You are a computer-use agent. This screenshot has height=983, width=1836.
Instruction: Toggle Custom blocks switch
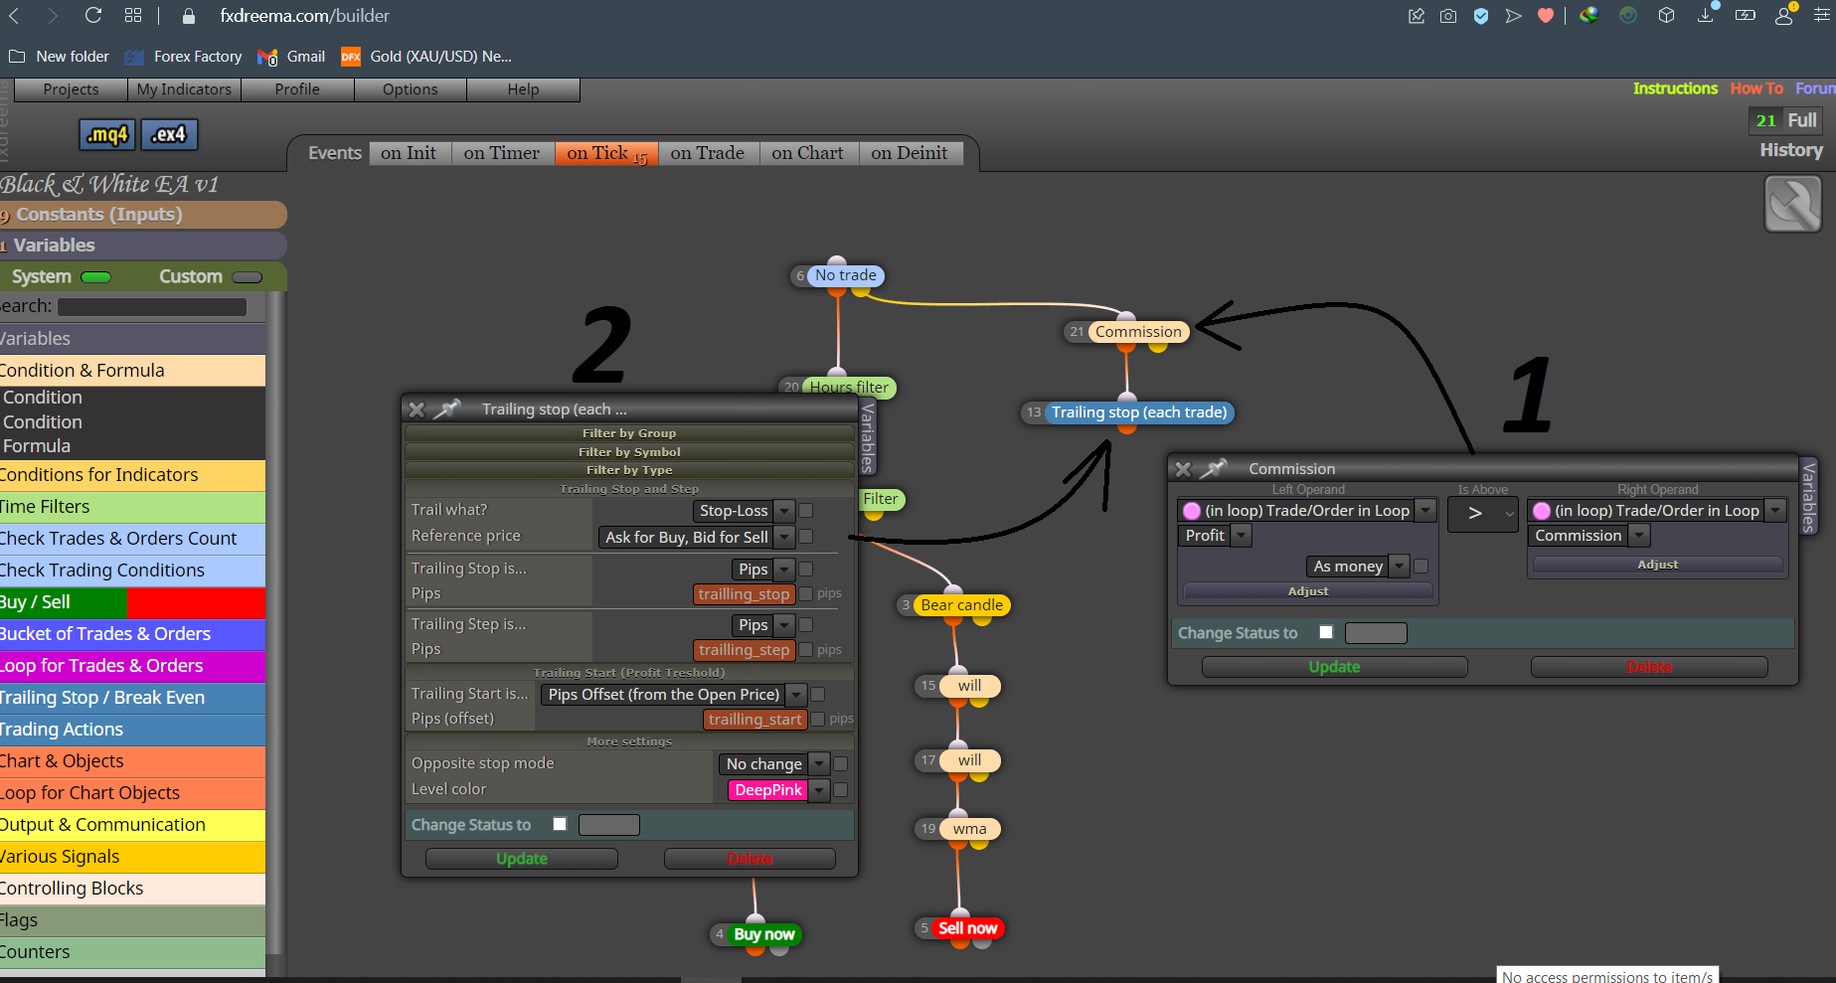click(x=248, y=276)
